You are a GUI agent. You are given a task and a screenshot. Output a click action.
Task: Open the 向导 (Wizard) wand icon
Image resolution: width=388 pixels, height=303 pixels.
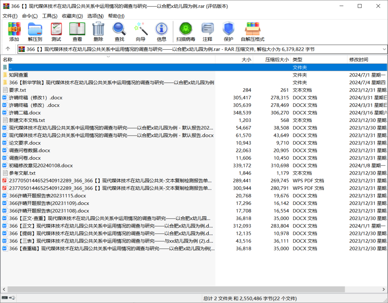[x=141, y=32]
